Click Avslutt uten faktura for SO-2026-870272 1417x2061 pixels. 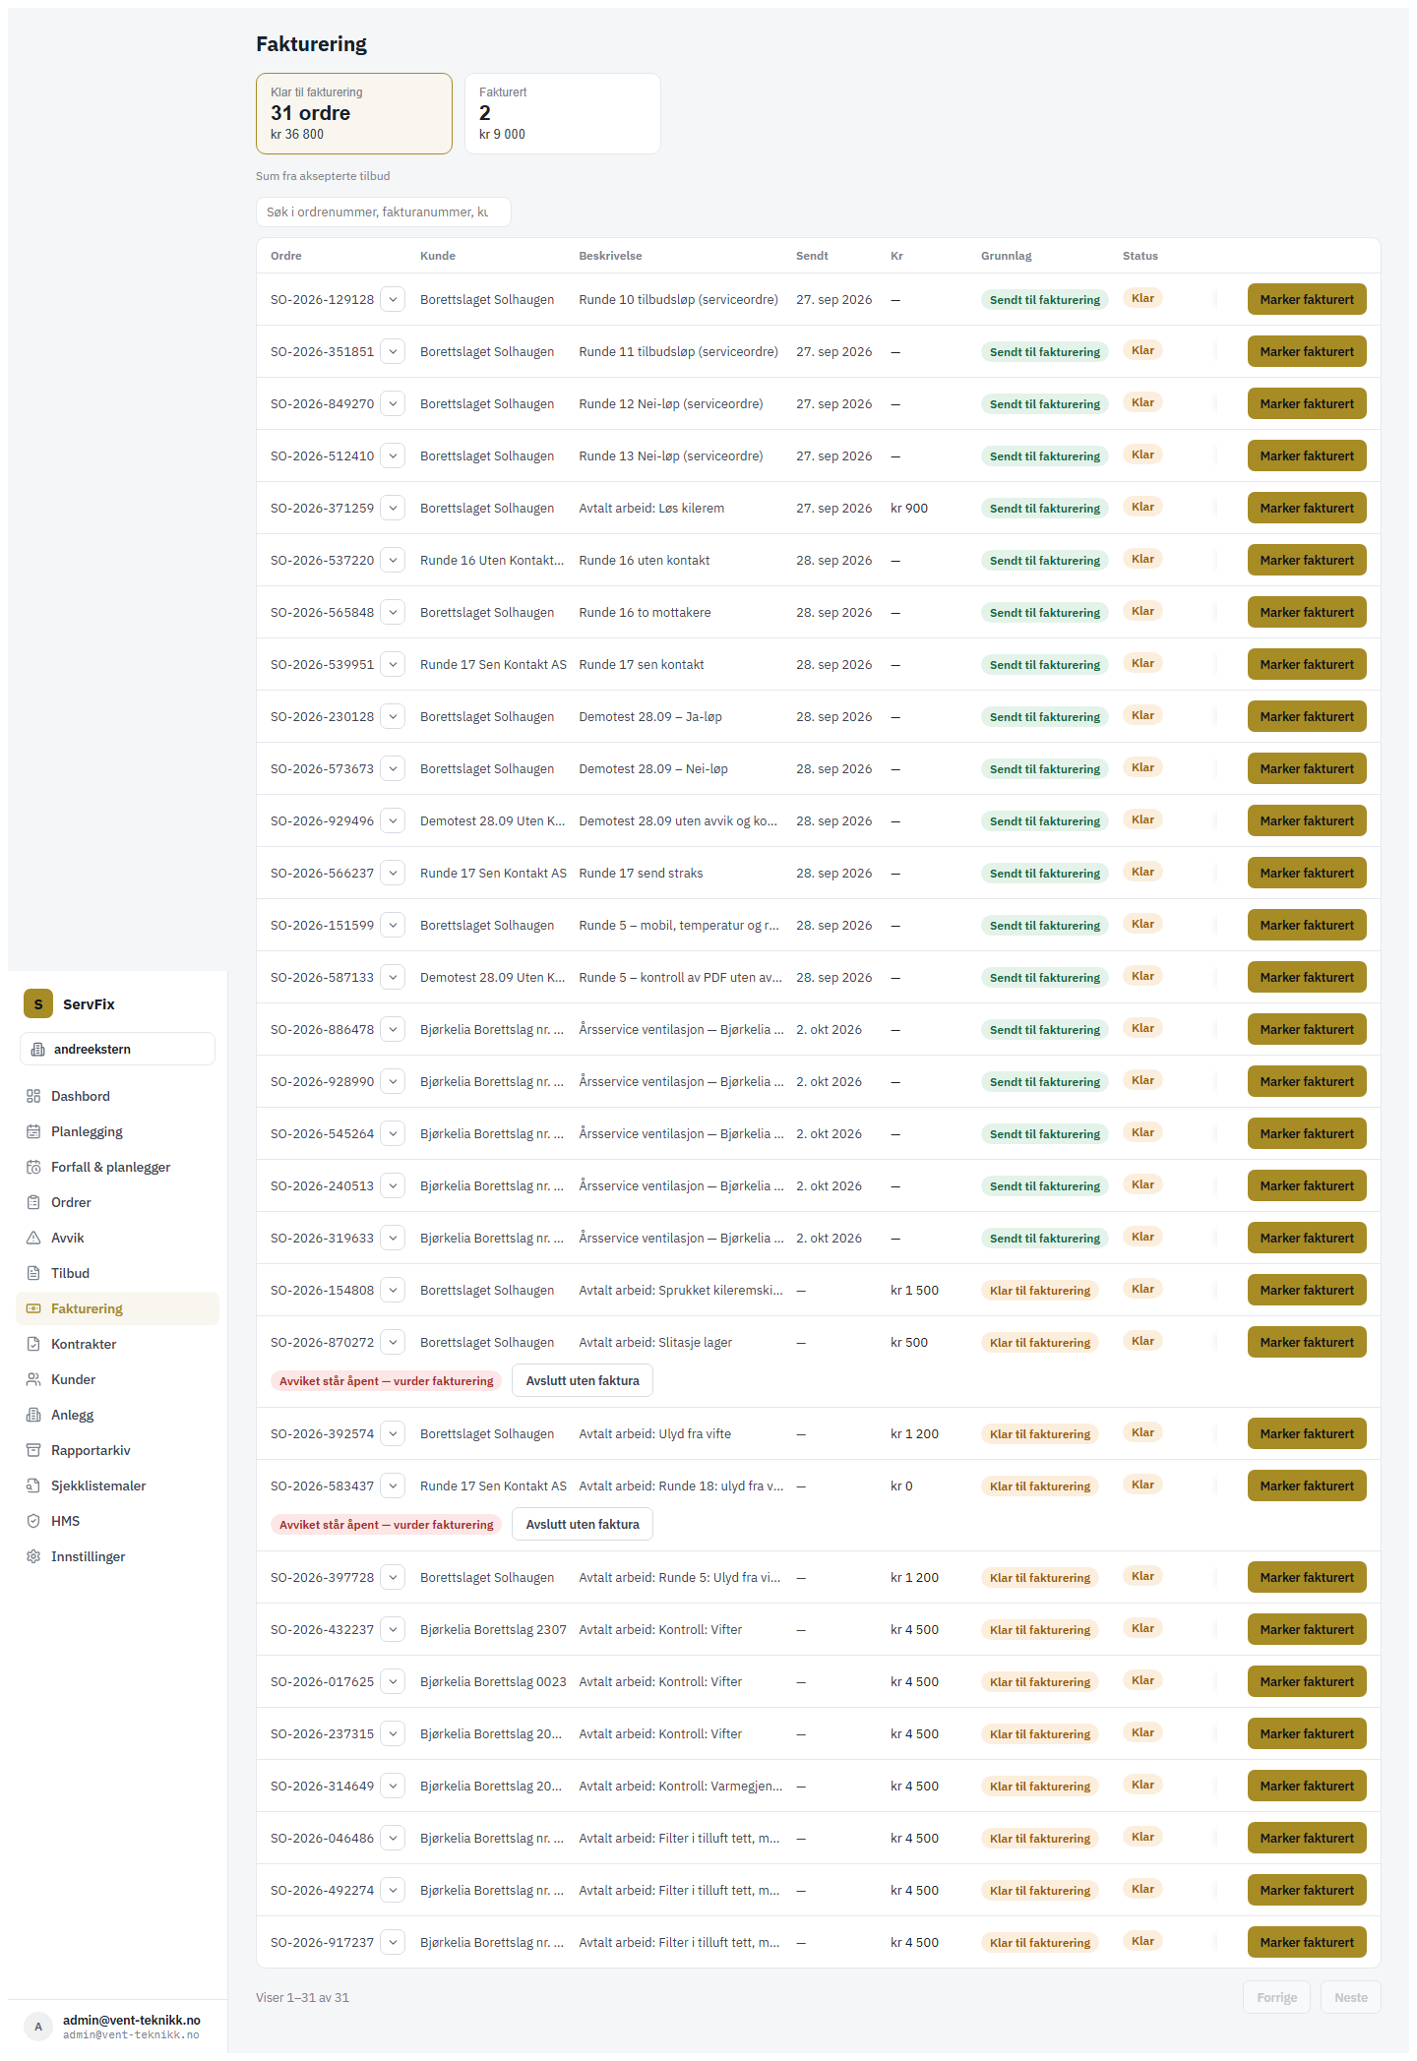click(583, 1380)
